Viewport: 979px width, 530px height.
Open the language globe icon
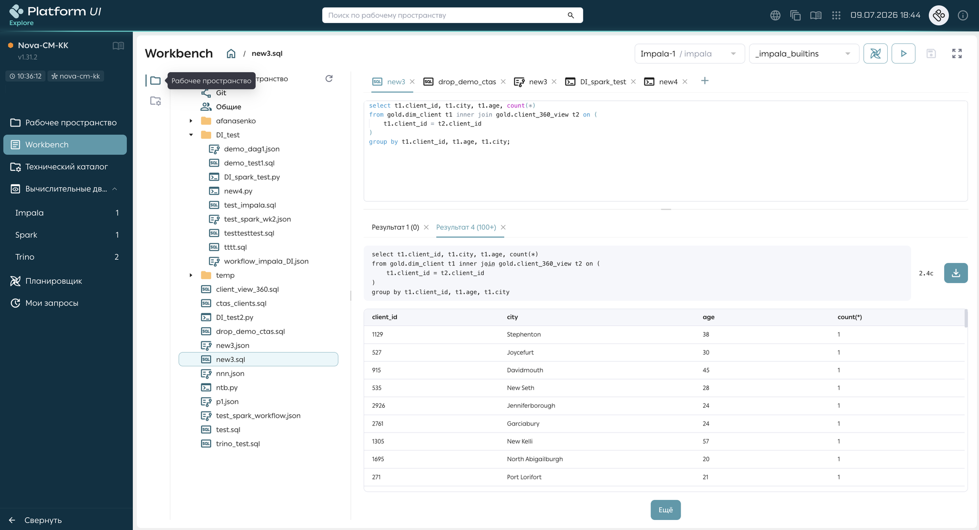(775, 15)
